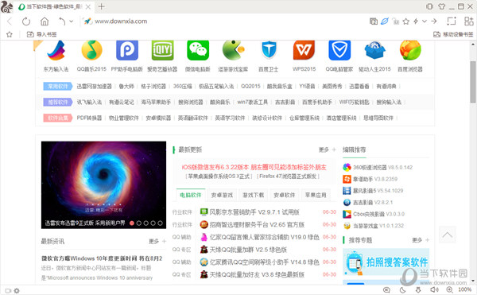Open the 讯飞输入法 link
Viewport: 477px width, 295px height.
89,103
